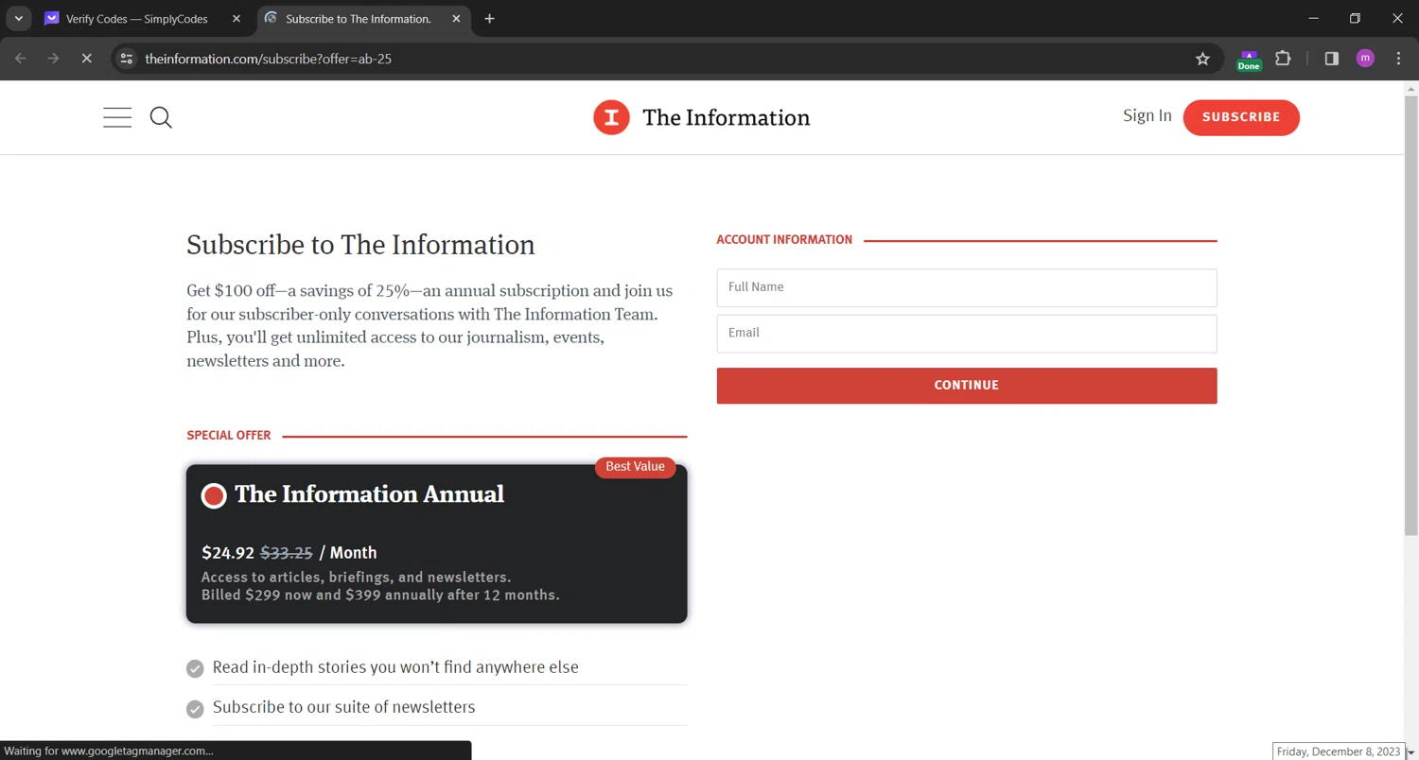Click the $24.92 price text
This screenshot has width=1419, height=760.
tap(228, 553)
